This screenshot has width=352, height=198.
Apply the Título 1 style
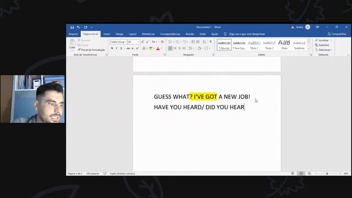[x=254, y=45]
